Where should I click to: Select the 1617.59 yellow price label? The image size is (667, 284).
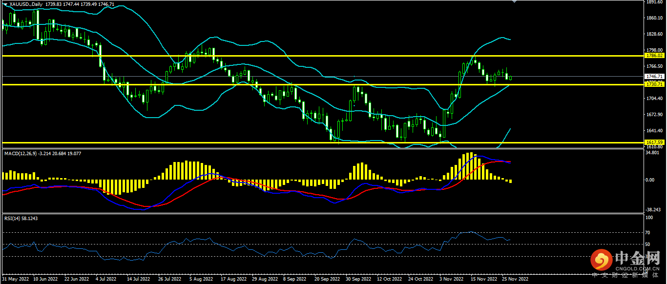tap(653, 142)
